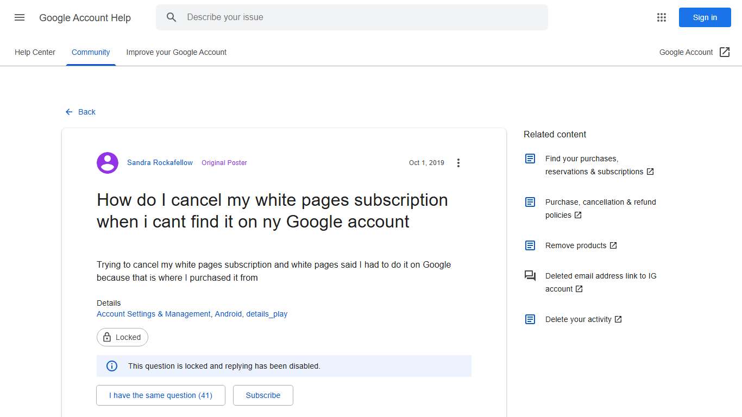Image resolution: width=742 pixels, height=417 pixels.
Task: Switch to the Help Center tab
Action: pos(35,52)
